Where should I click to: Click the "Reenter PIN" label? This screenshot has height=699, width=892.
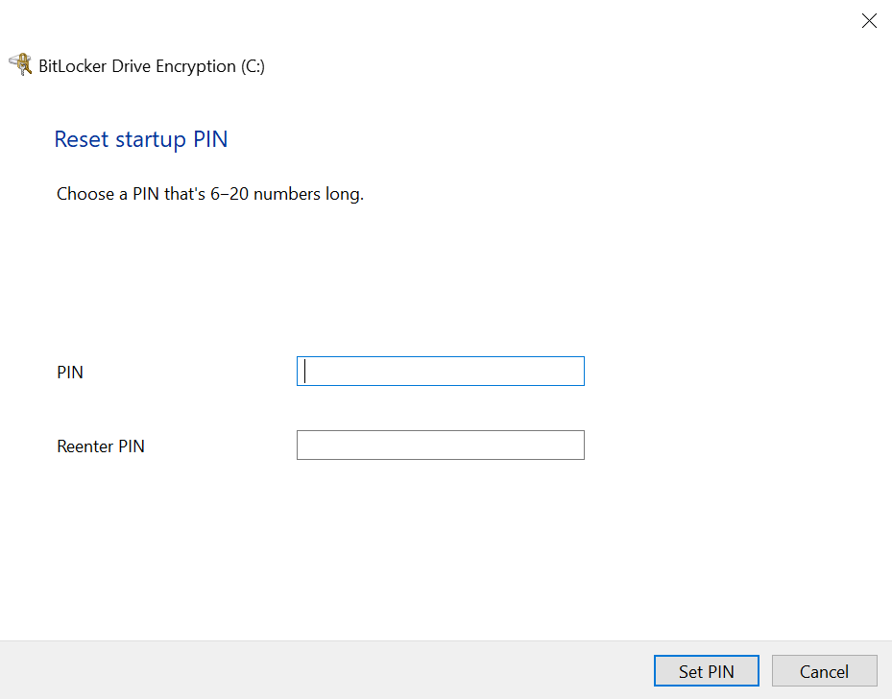(x=101, y=446)
